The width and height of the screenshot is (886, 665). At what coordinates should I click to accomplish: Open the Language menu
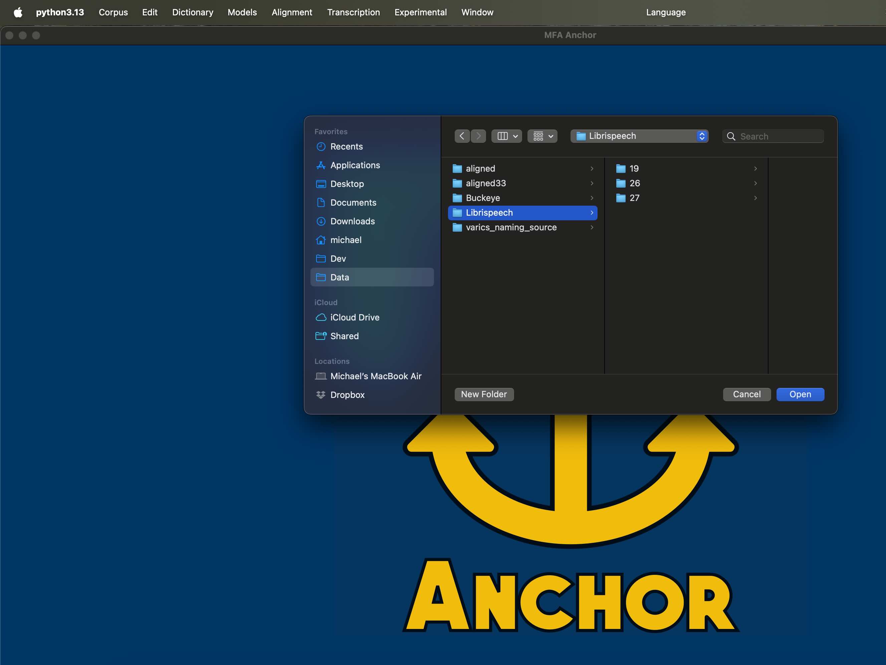point(666,12)
